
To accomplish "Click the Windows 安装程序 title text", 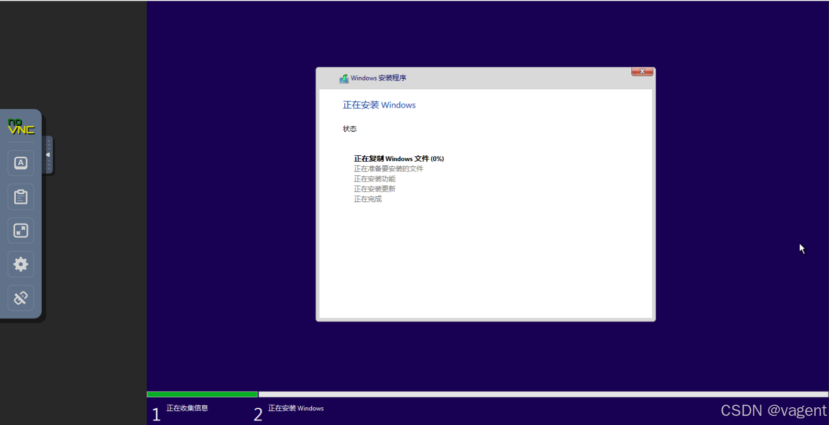I will pyautogui.click(x=378, y=78).
